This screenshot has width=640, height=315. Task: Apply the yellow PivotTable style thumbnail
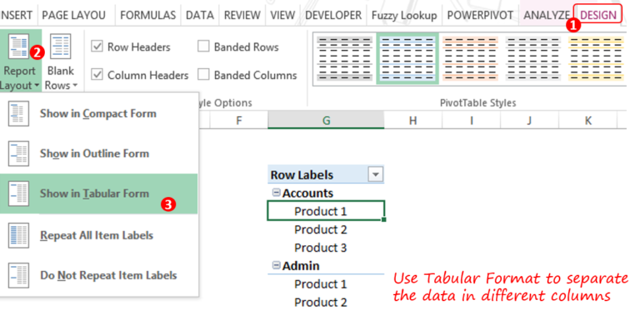[x=596, y=59]
